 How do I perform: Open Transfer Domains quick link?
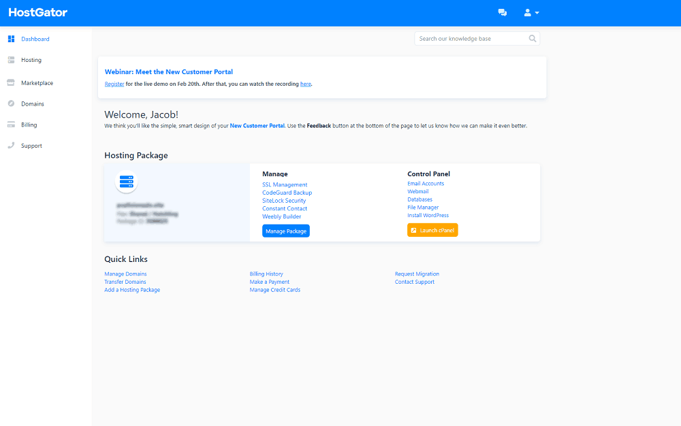coord(125,282)
